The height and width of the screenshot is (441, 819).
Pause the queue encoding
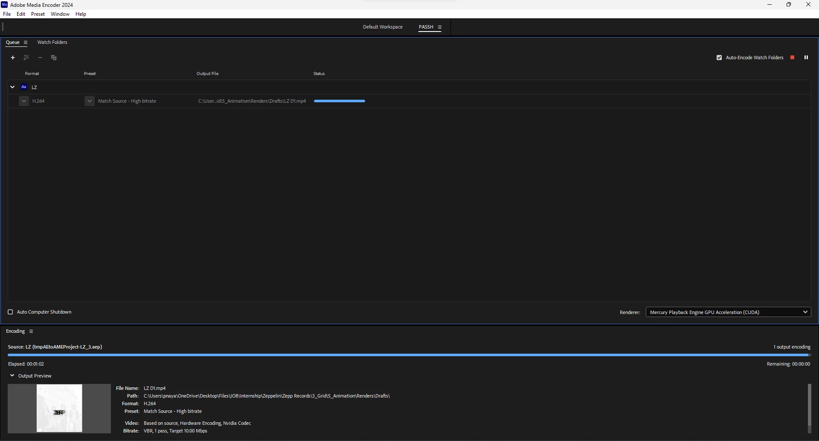tap(806, 58)
